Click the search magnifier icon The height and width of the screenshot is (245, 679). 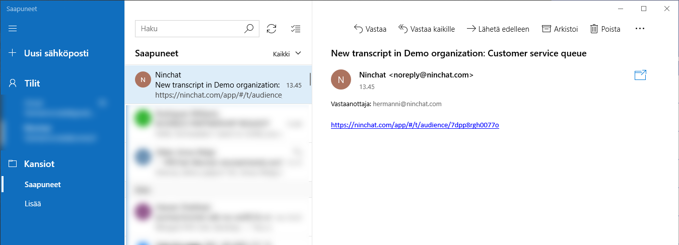(x=249, y=29)
